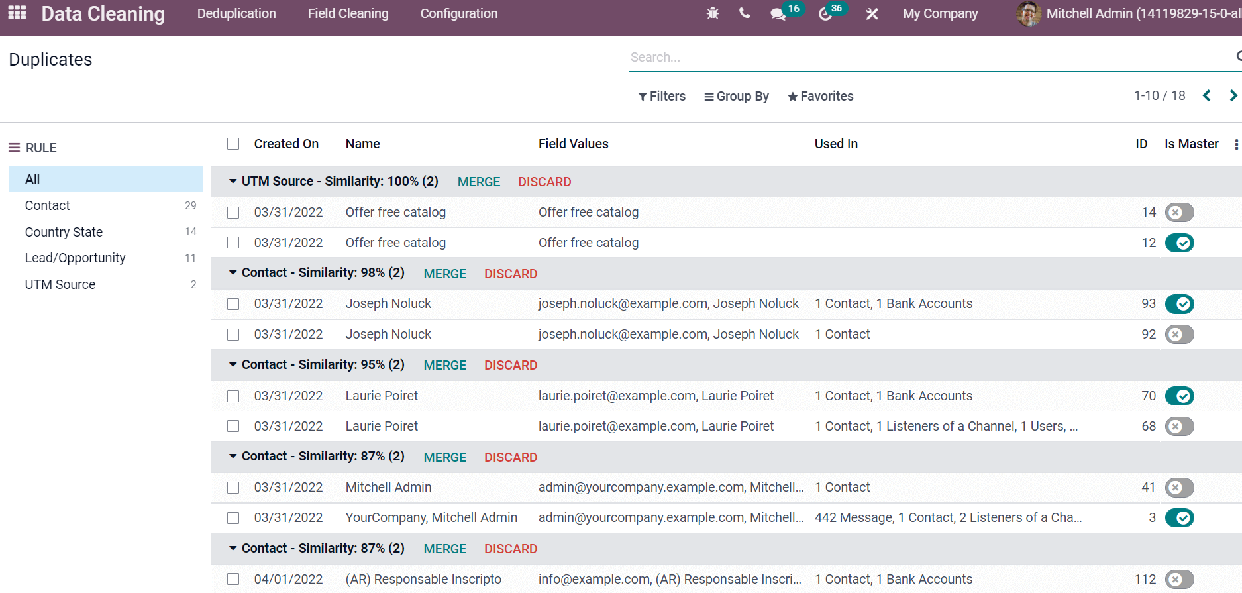This screenshot has height=593, width=1242.
Task: Collapse the UTM Source Similarity 100% group
Action: (233, 181)
